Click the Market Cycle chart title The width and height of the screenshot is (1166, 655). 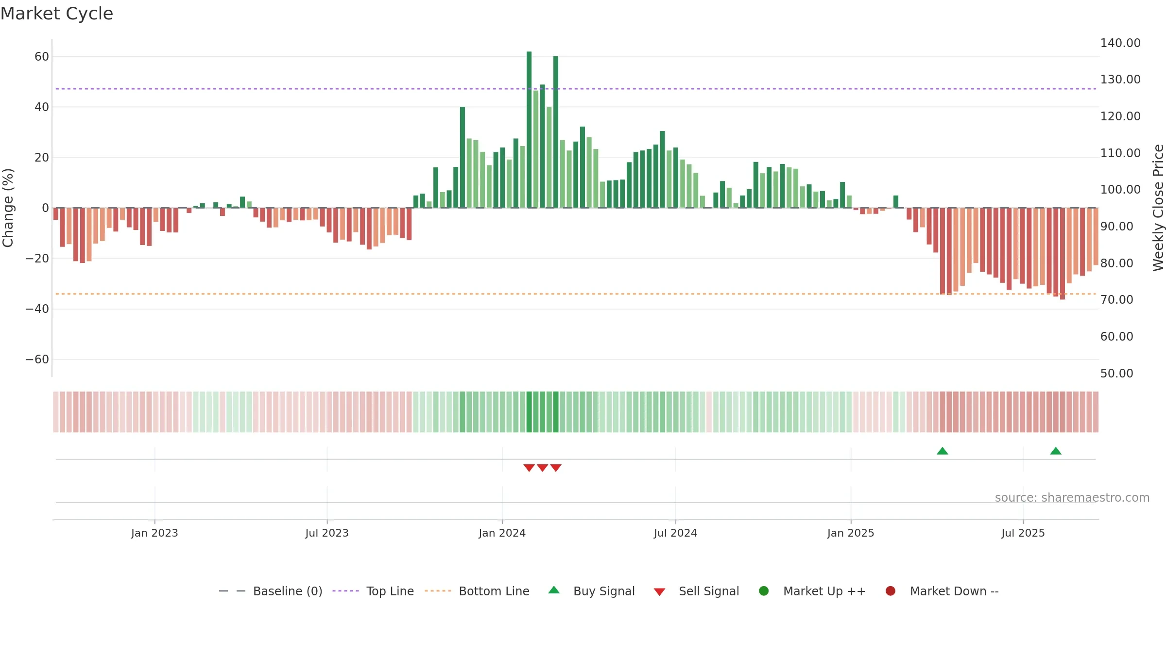click(57, 14)
